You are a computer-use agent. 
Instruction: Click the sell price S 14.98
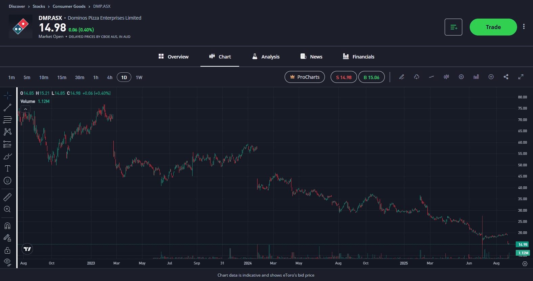(x=344, y=77)
